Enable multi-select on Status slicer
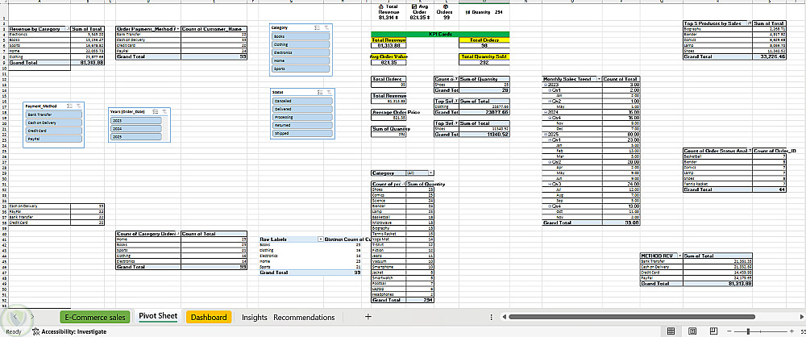This screenshot has height=337, width=806. [x=320, y=92]
